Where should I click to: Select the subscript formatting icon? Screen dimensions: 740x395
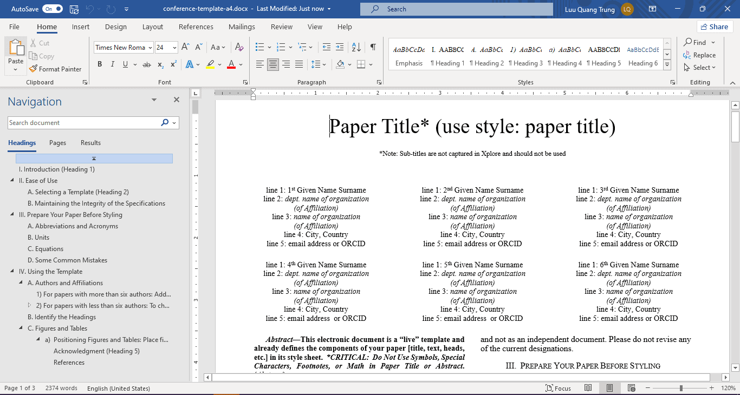[x=160, y=63]
